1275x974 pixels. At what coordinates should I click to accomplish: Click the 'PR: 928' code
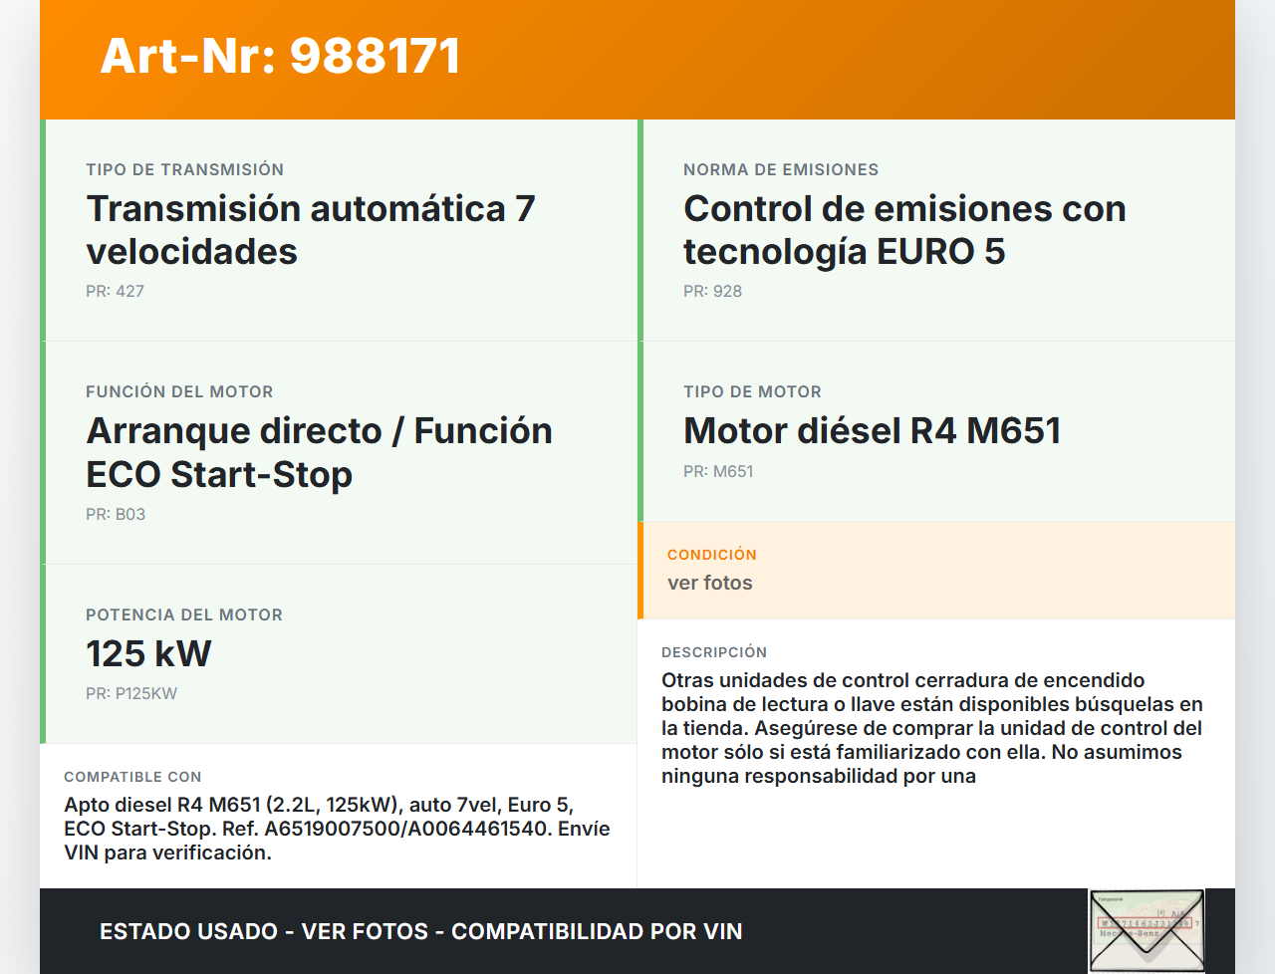(x=712, y=291)
